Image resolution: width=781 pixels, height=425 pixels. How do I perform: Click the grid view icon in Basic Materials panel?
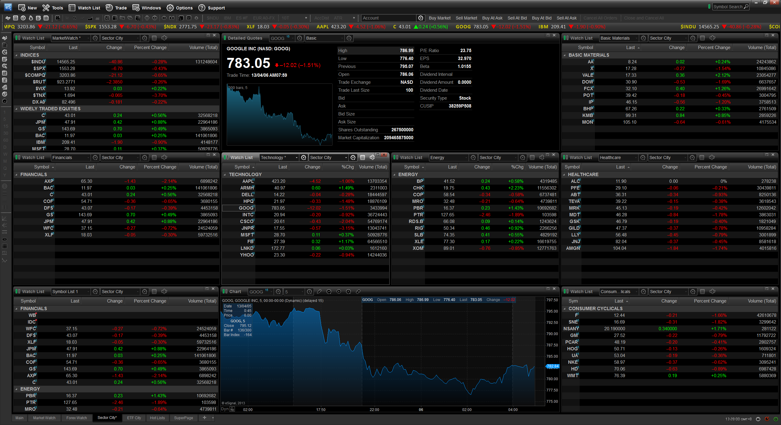tap(702, 38)
